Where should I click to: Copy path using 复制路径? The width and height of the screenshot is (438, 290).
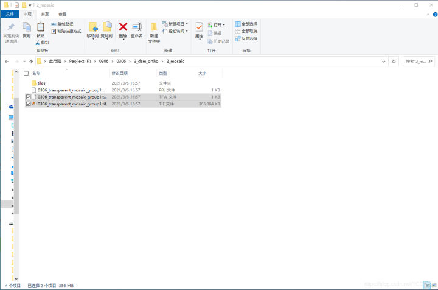coord(62,24)
